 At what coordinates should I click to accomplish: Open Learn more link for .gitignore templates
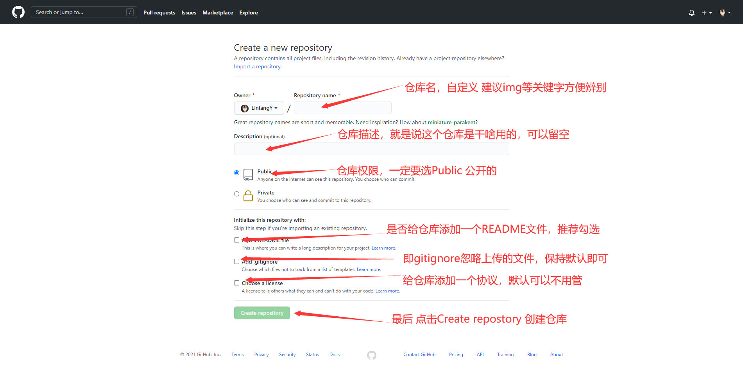(369, 269)
